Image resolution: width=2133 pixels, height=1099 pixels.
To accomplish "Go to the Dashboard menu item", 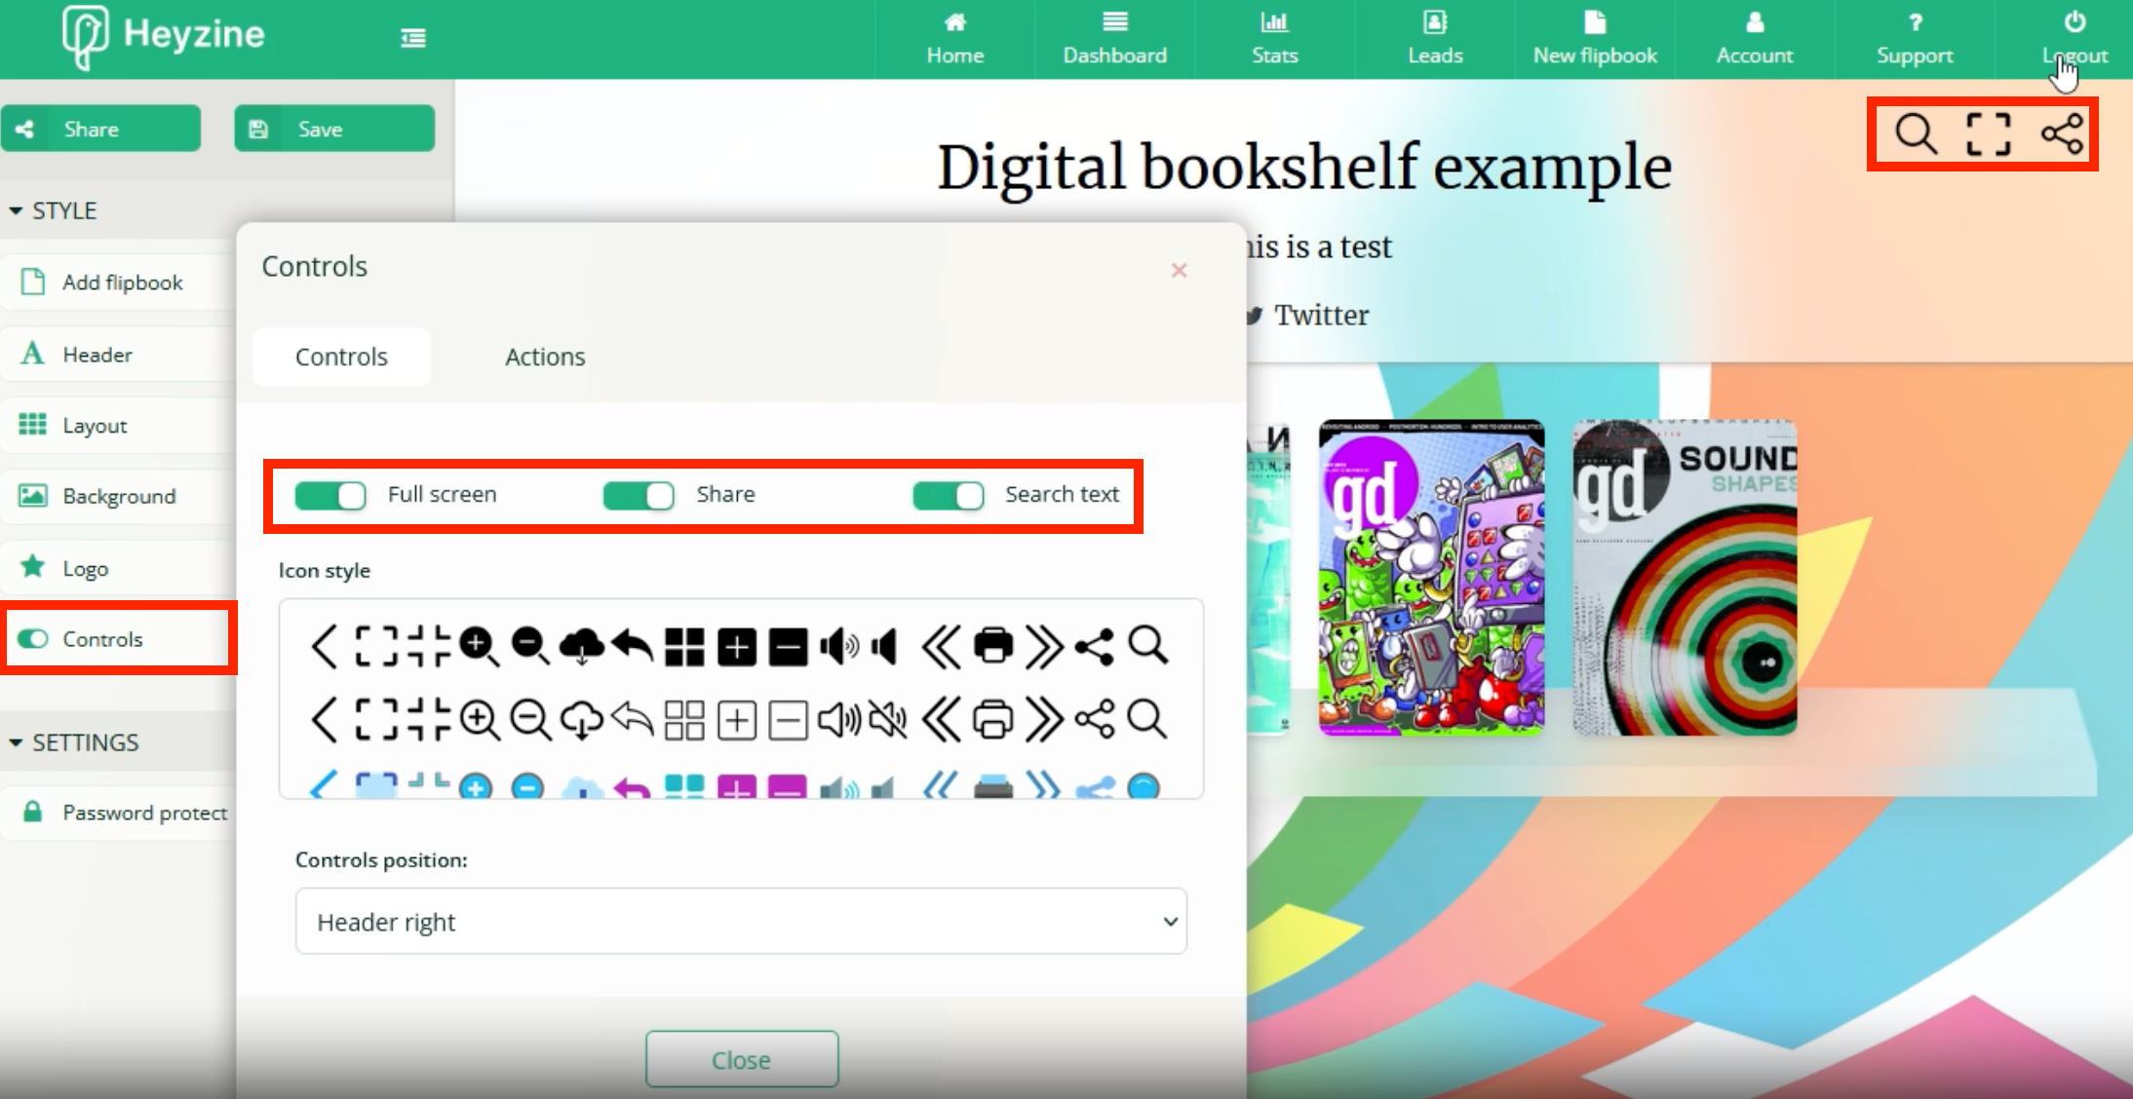I will click(1113, 38).
